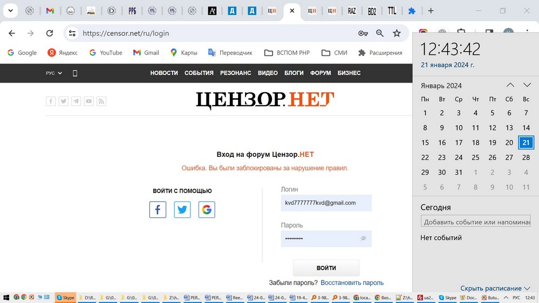Open the RAZ browser tab
539x303 pixels.
pos(352,11)
